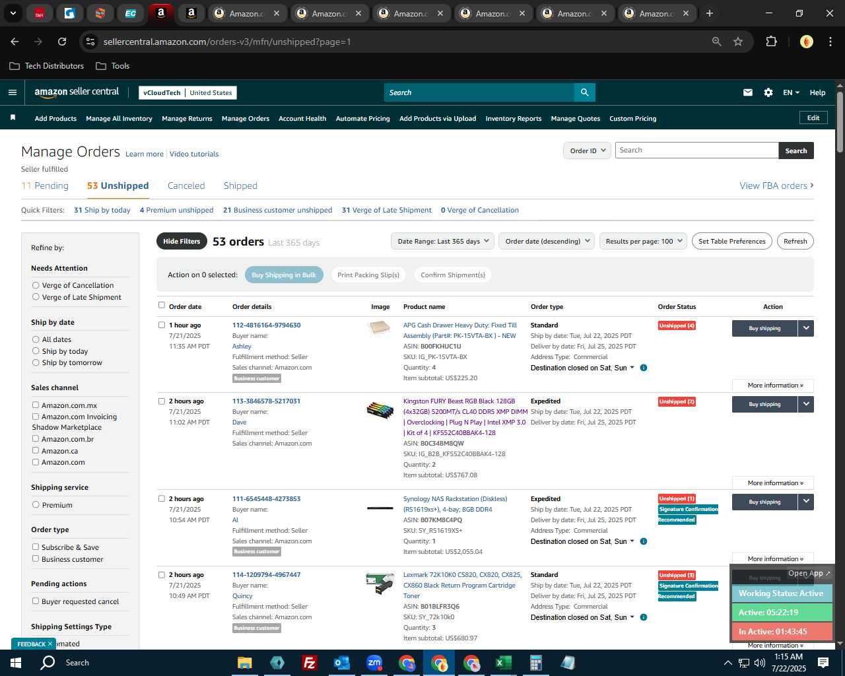845x676 pixels.
Task: Click Set Table Preferences button
Action: [732, 241]
